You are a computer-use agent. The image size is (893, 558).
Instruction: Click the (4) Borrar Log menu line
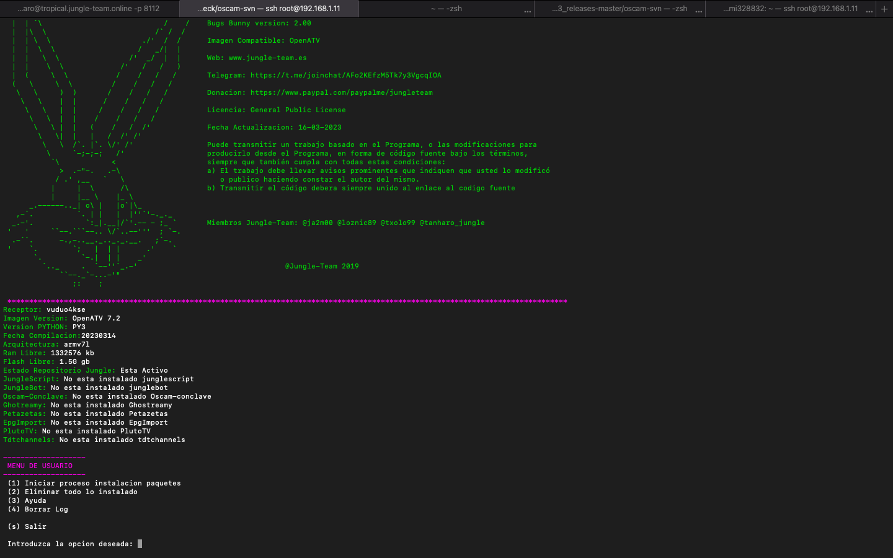(x=38, y=509)
